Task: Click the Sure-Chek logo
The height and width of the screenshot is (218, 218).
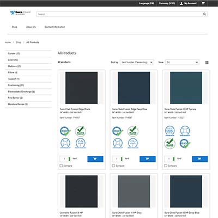Action: click(x=20, y=13)
